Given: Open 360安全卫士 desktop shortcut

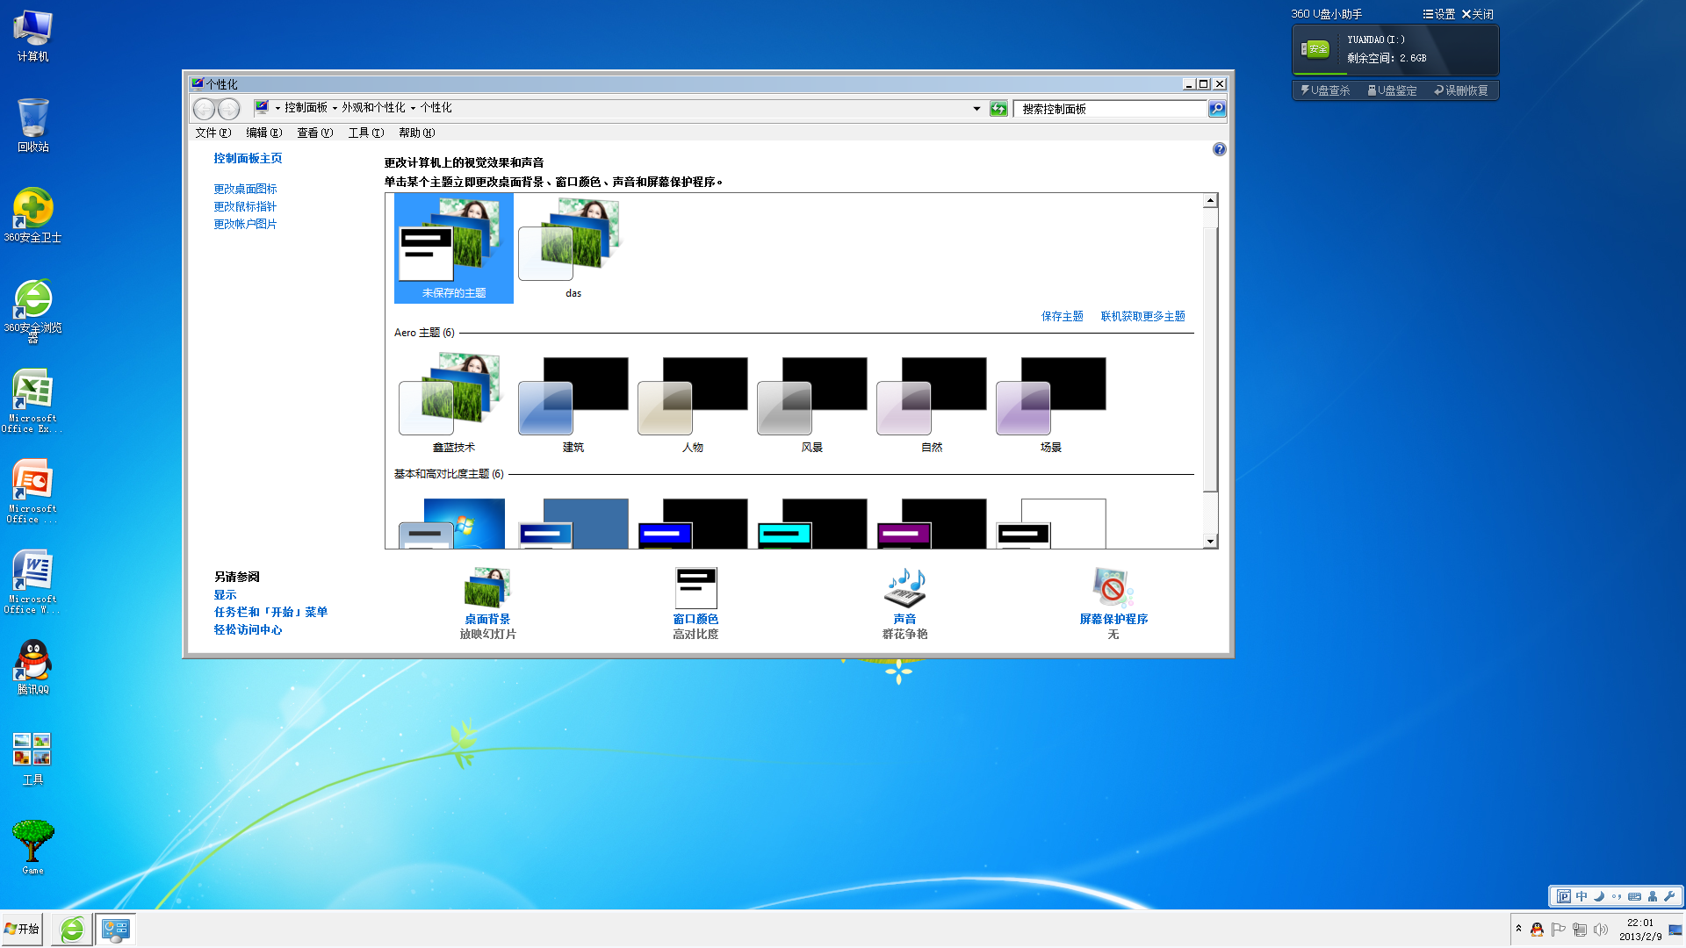Looking at the screenshot, I should pos(32,216).
